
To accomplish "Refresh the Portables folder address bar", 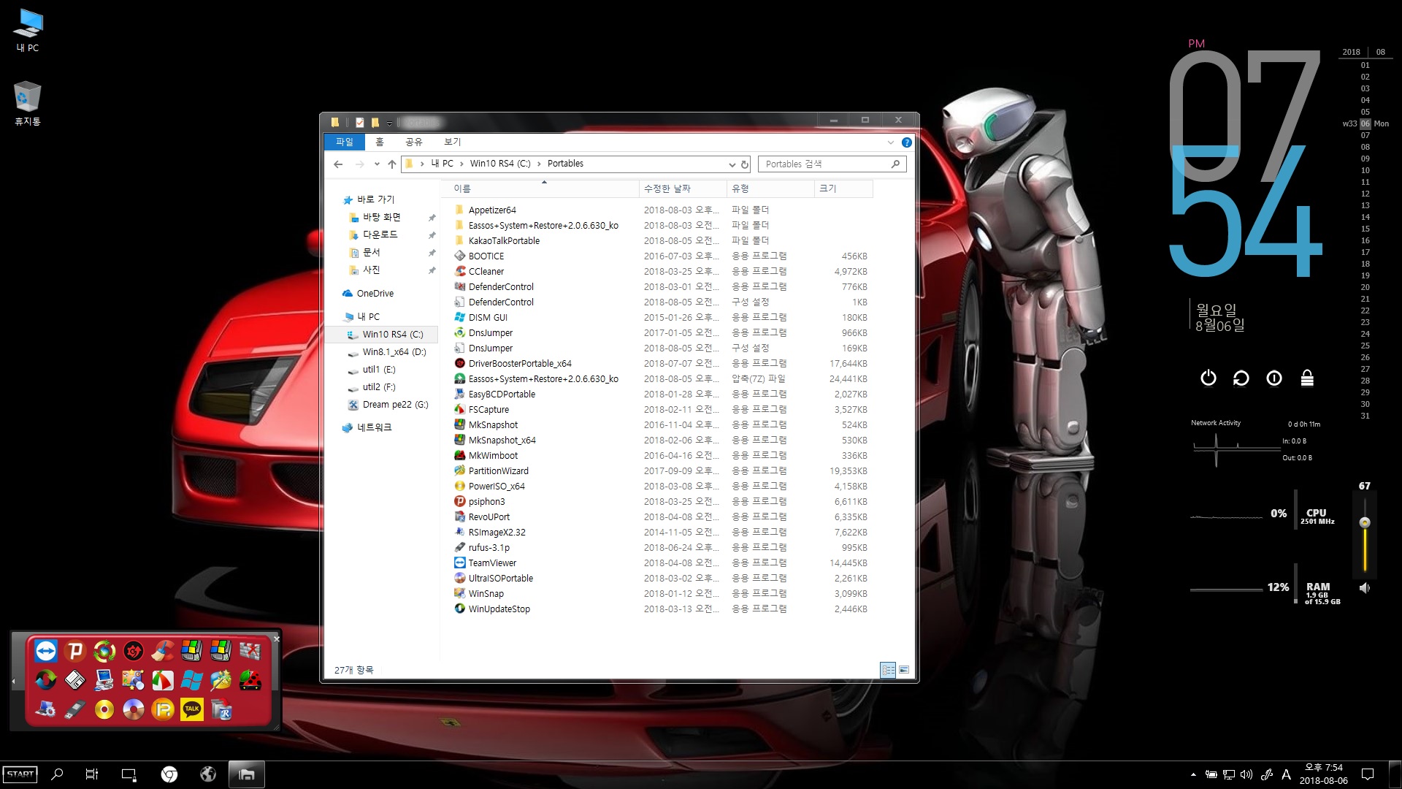I will click(x=745, y=164).
